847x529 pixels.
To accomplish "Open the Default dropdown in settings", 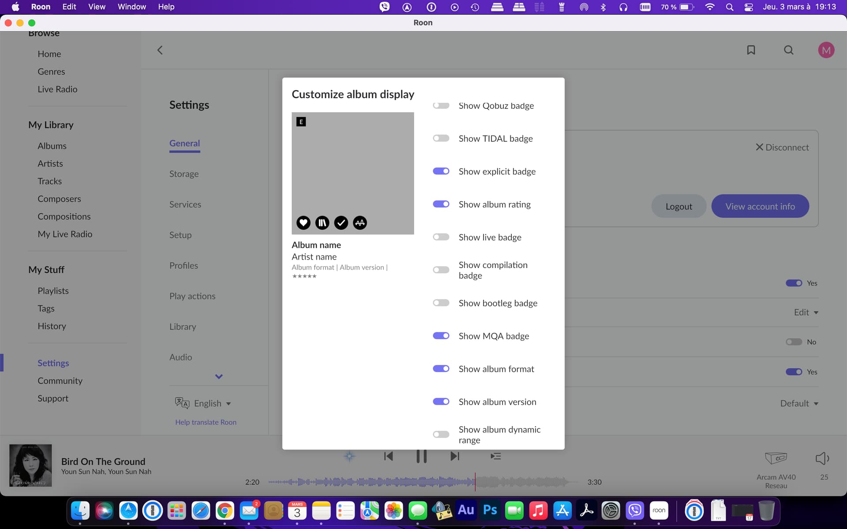I will [799, 403].
